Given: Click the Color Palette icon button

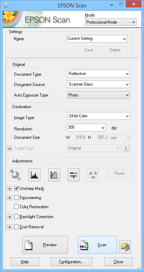Looking at the screenshot, I should coord(93,175).
